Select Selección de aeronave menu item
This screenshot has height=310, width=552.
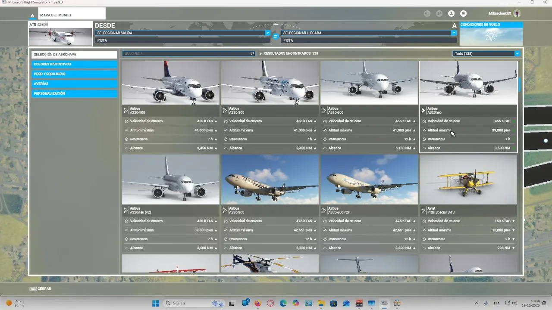click(x=74, y=55)
